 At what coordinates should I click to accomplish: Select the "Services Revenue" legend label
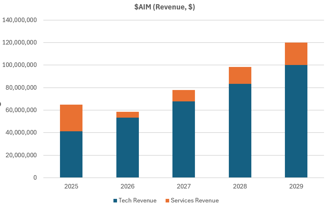tap(195, 201)
